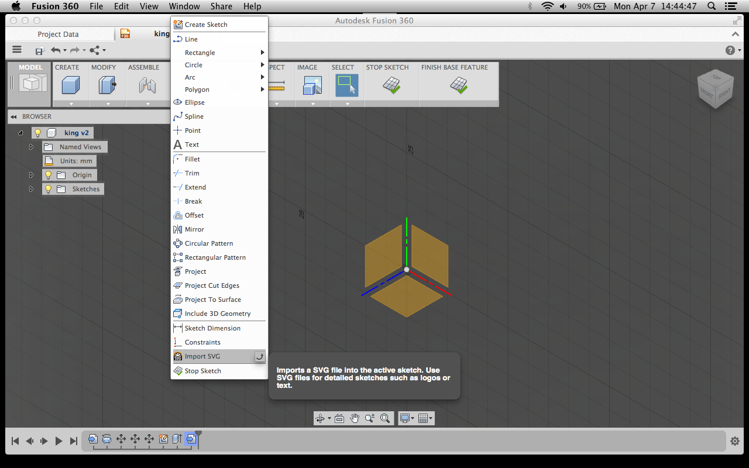
Task: Click the CREATE box icon
Action: click(x=70, y=85)
